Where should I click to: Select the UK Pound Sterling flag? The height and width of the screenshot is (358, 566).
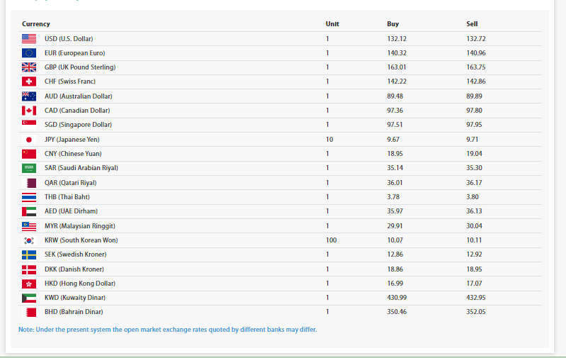coord(29,67)
